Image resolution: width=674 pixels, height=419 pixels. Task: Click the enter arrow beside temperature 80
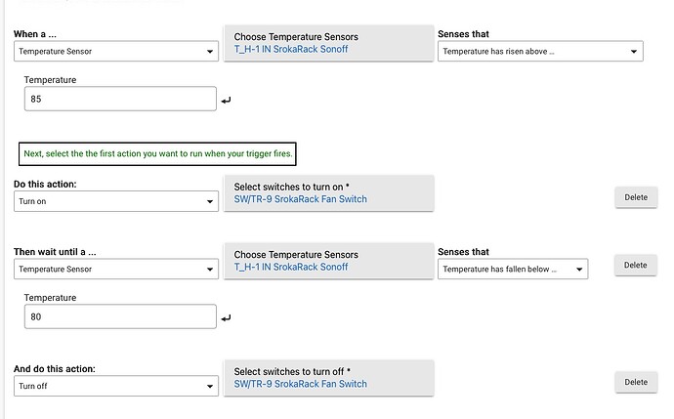point(226,318)
